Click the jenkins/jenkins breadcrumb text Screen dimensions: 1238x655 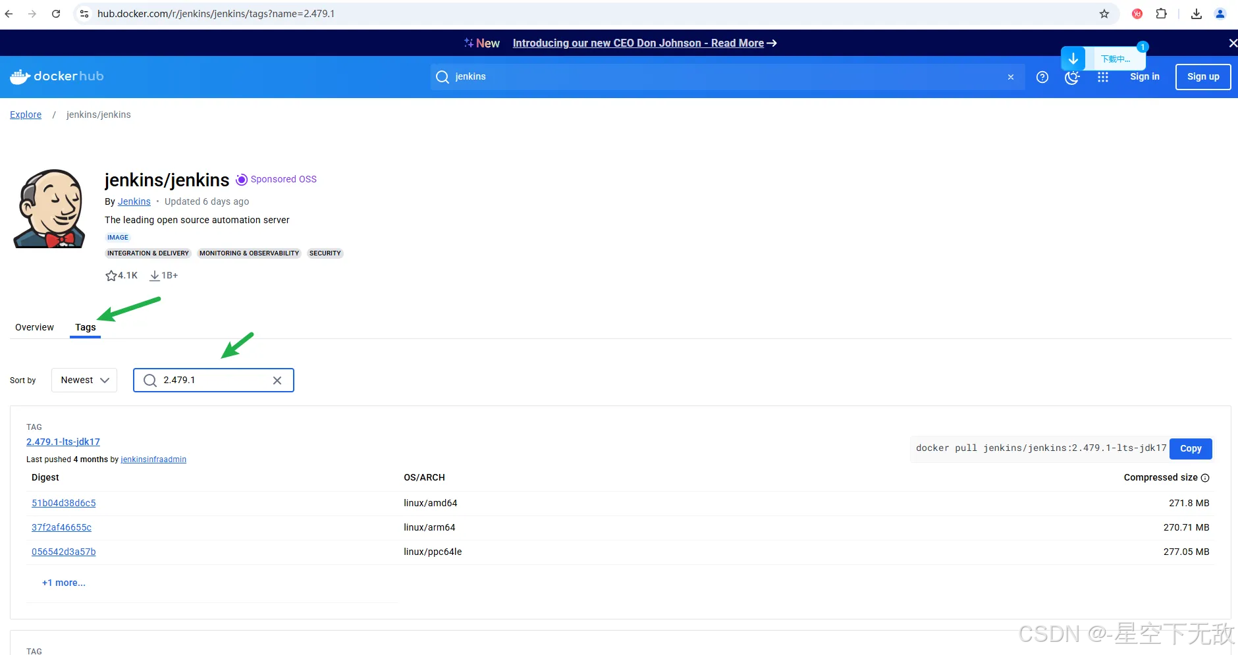tap(99, 115)
